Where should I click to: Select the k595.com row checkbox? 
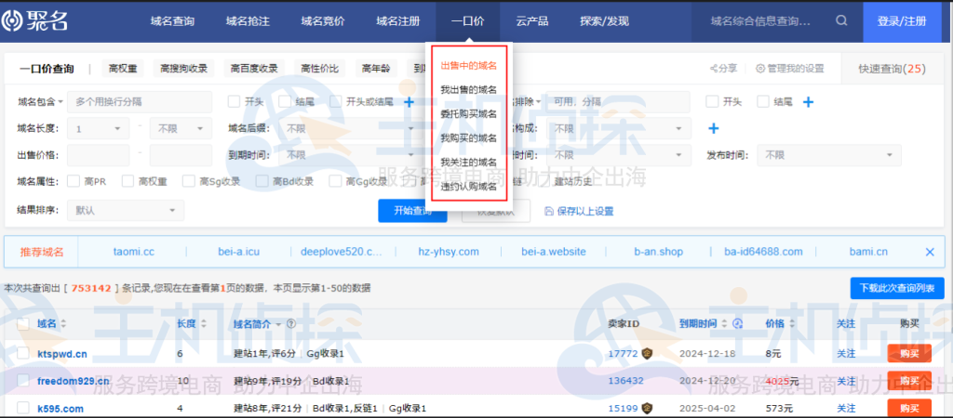click(22, 409)
